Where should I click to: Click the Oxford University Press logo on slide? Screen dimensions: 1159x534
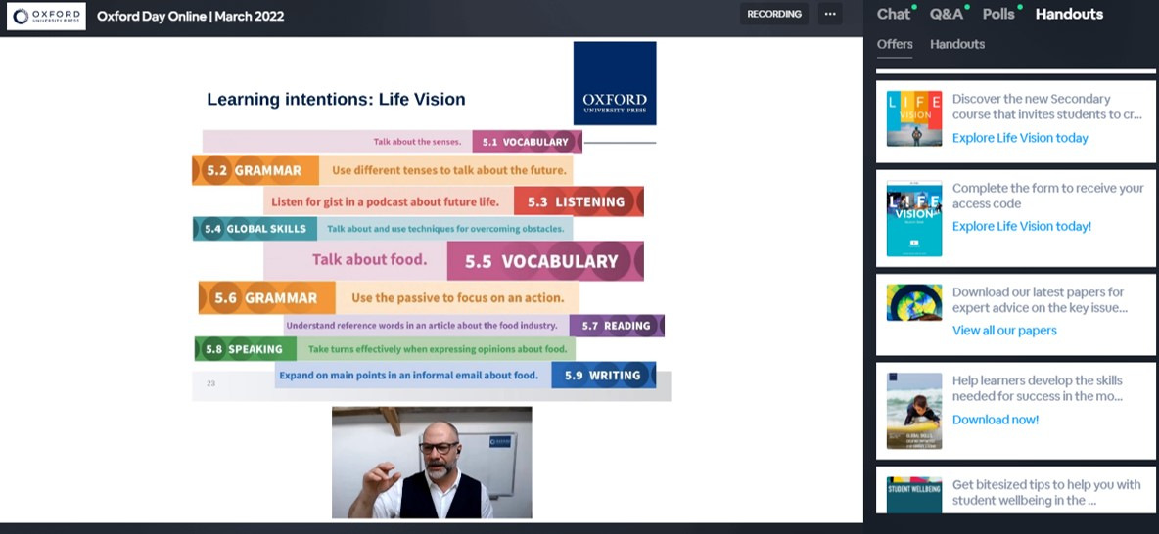614,83
